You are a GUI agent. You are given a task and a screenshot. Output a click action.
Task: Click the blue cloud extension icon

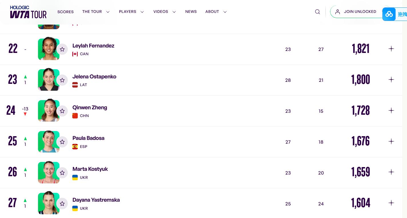[389, 14]
